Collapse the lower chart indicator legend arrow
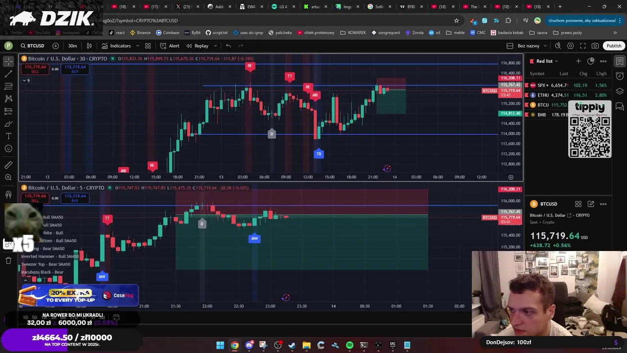Screen dimensions: 627x353 [x=25, y=280]
